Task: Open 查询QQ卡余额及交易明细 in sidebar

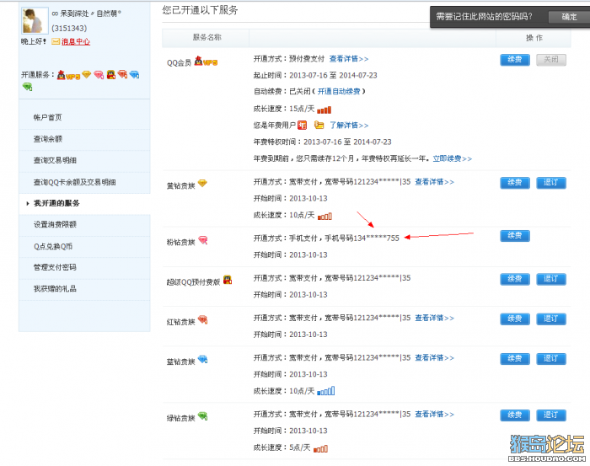Action: coord(74,182)
